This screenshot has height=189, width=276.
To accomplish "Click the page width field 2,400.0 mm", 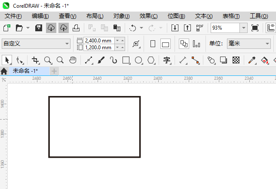I will tap(99, 41).
